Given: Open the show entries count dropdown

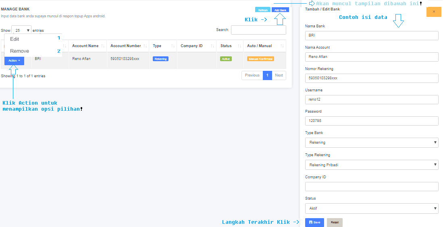Looking at the screenshot, I should [x=21, y=30].
